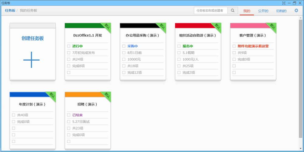Click the 默认 ribbon on DzzOffice1.1 开发 card
The width and height of the screenshot is (304, 152).
(x=106, y=26)
